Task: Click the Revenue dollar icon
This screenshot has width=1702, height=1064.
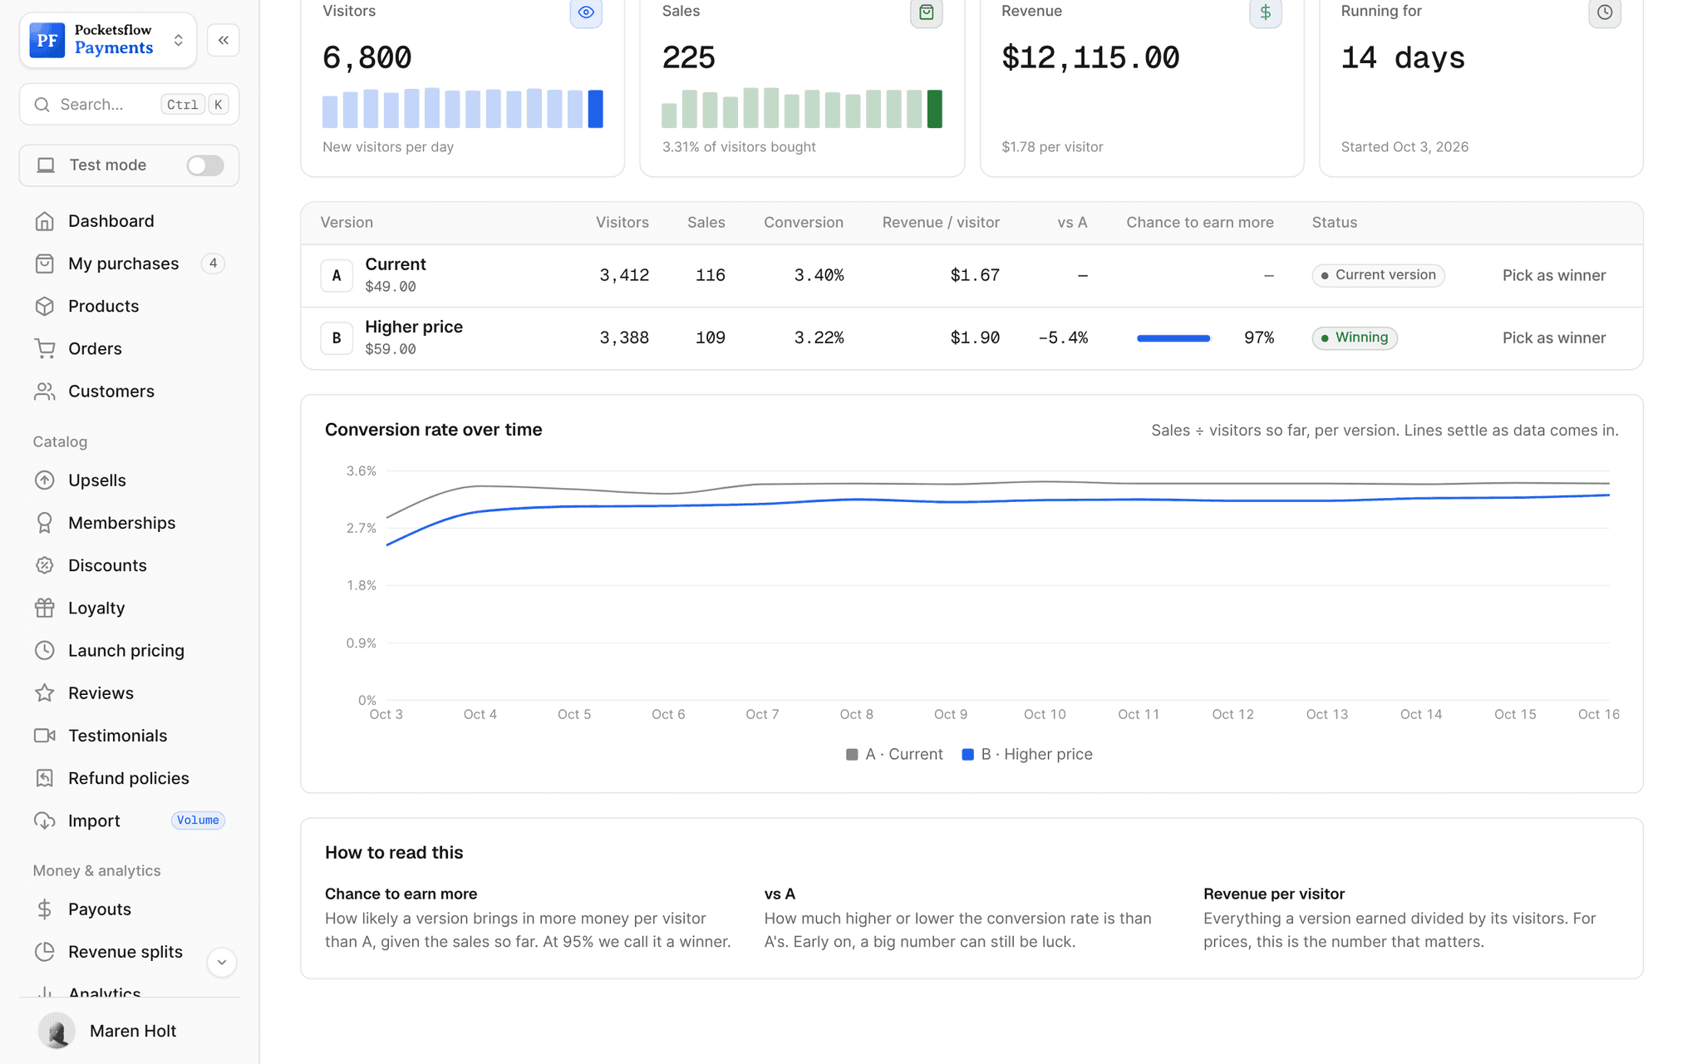Action: [x=1265, y=12]
